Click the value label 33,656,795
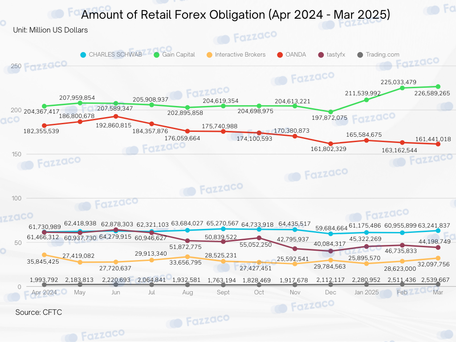This screenshot has width=456, height=342. [186, 263]
